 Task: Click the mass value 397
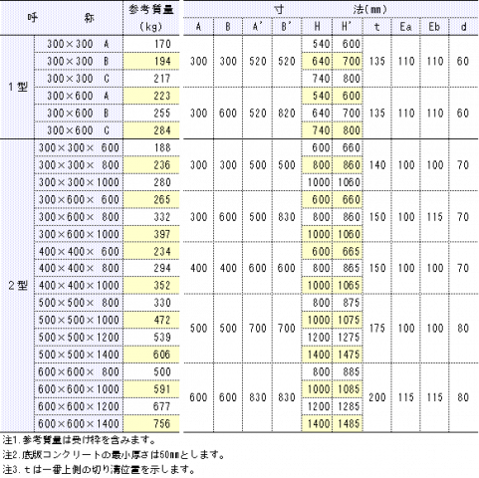tap(151, 234)
